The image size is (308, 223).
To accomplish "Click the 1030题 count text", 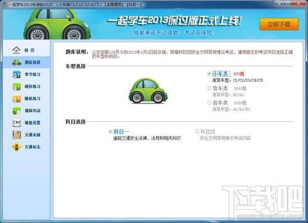I will pyautogui.click(x=240, y=103).
